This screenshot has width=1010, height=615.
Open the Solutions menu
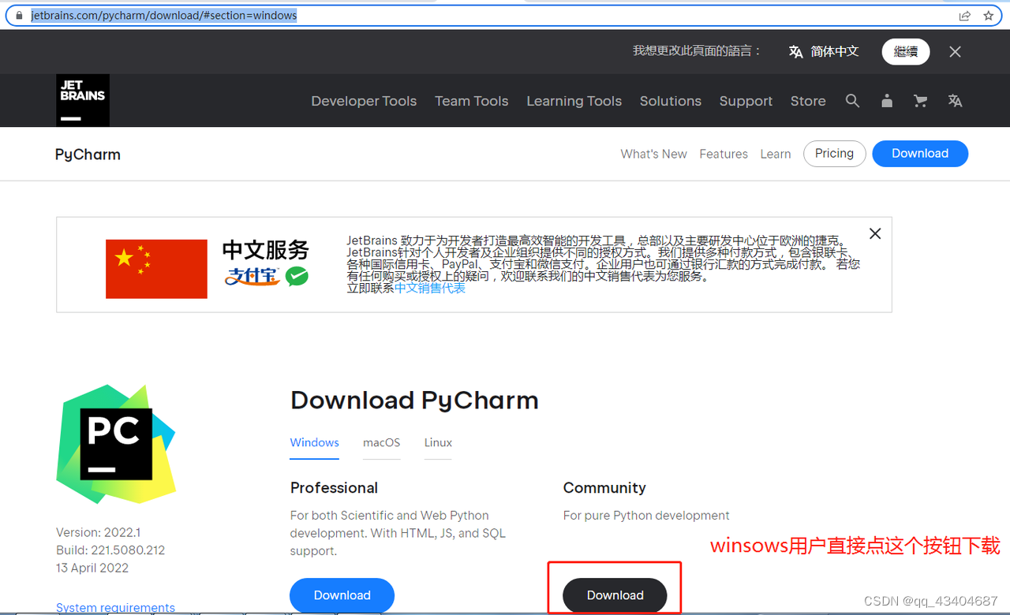click(x=670, y=101)
